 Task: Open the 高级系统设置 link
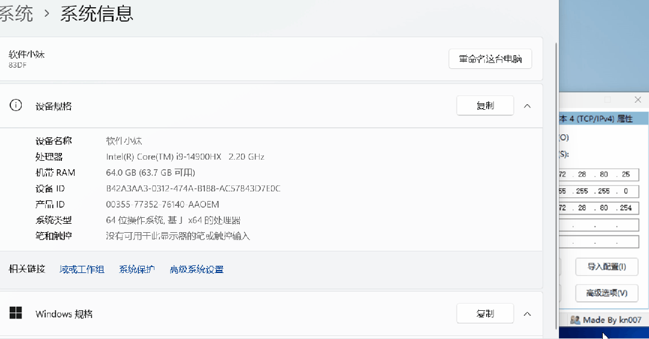pyautogui.click(x=197, y=269)
